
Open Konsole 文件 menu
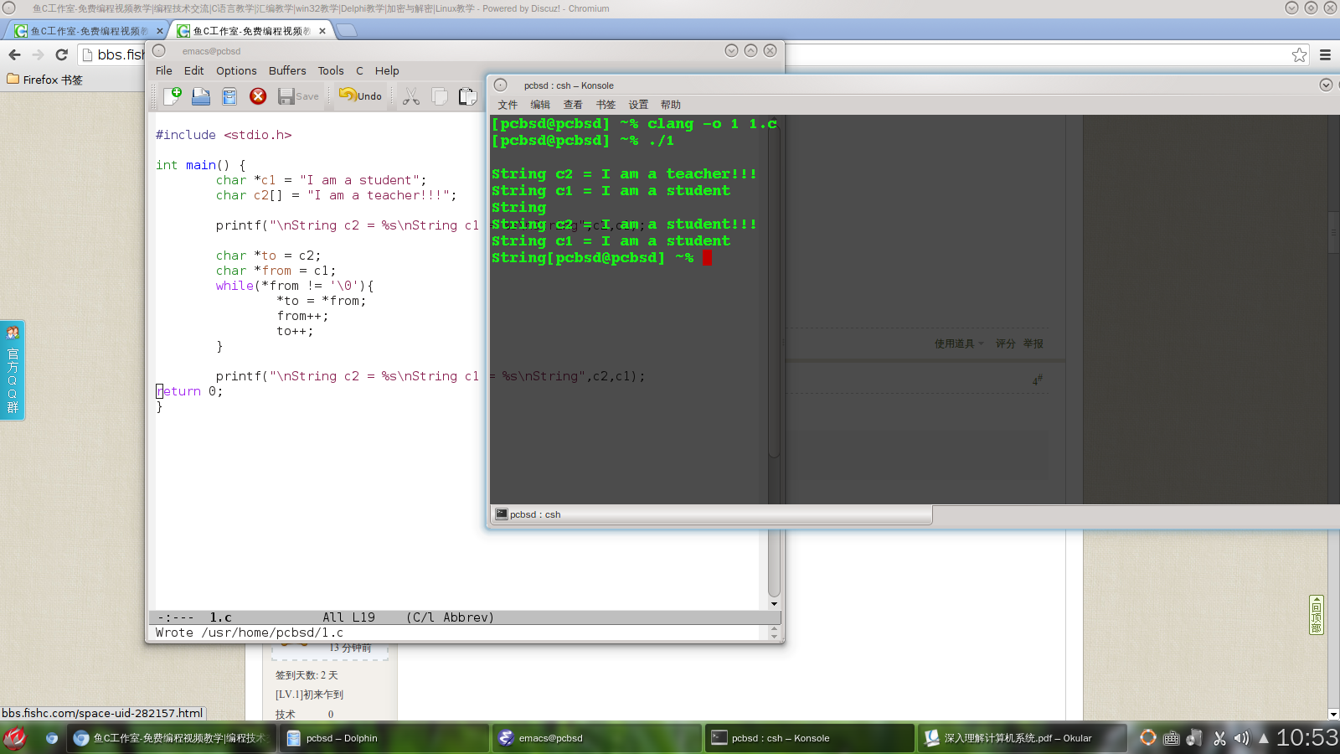click(508, 105)
